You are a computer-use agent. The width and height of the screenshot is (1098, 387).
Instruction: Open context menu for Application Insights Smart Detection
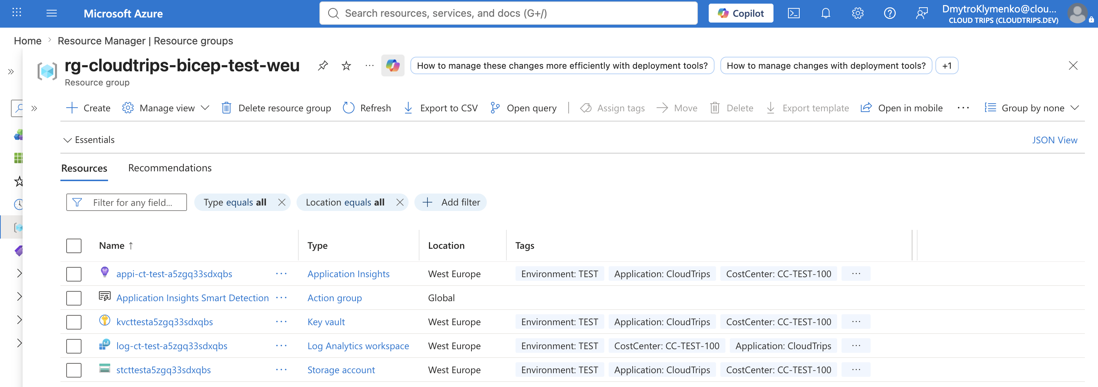(281, 298)
